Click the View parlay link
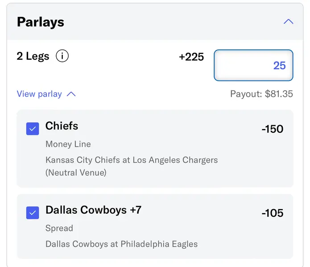 [39, 94]
